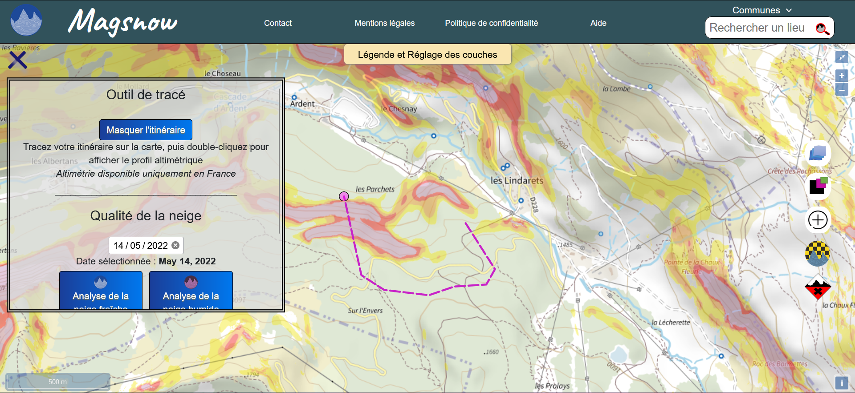Click the Qualité de la neige heading
The image size is (855, 393).
[x=146, y=216]
